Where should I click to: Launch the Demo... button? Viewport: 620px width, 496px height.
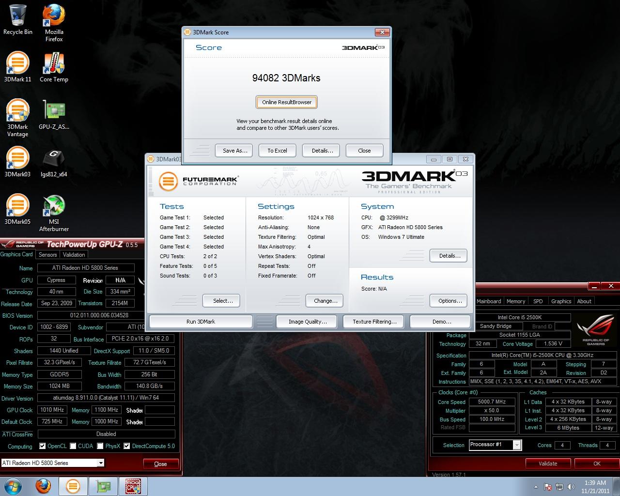(x=441, y=322)
